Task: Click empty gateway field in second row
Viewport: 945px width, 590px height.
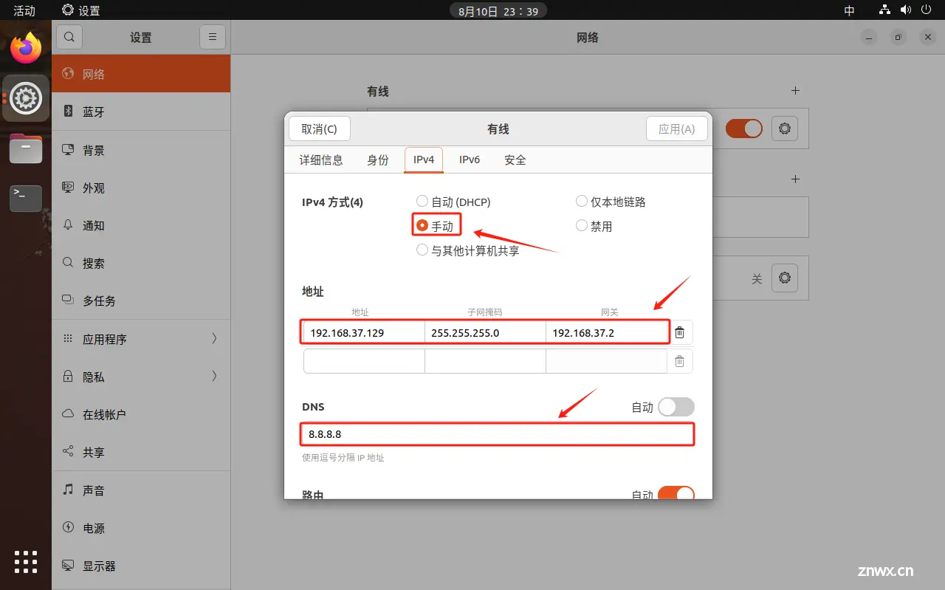Action: click(x=607, y=361)
